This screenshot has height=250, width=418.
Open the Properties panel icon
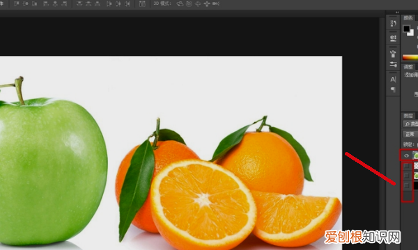(393, 38)
